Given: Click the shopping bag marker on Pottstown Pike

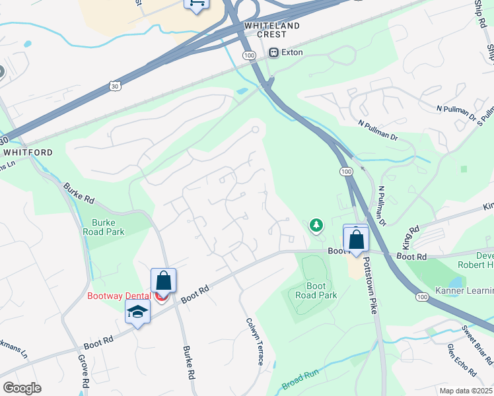Looking at the screenshot, I should pos(356,242).
